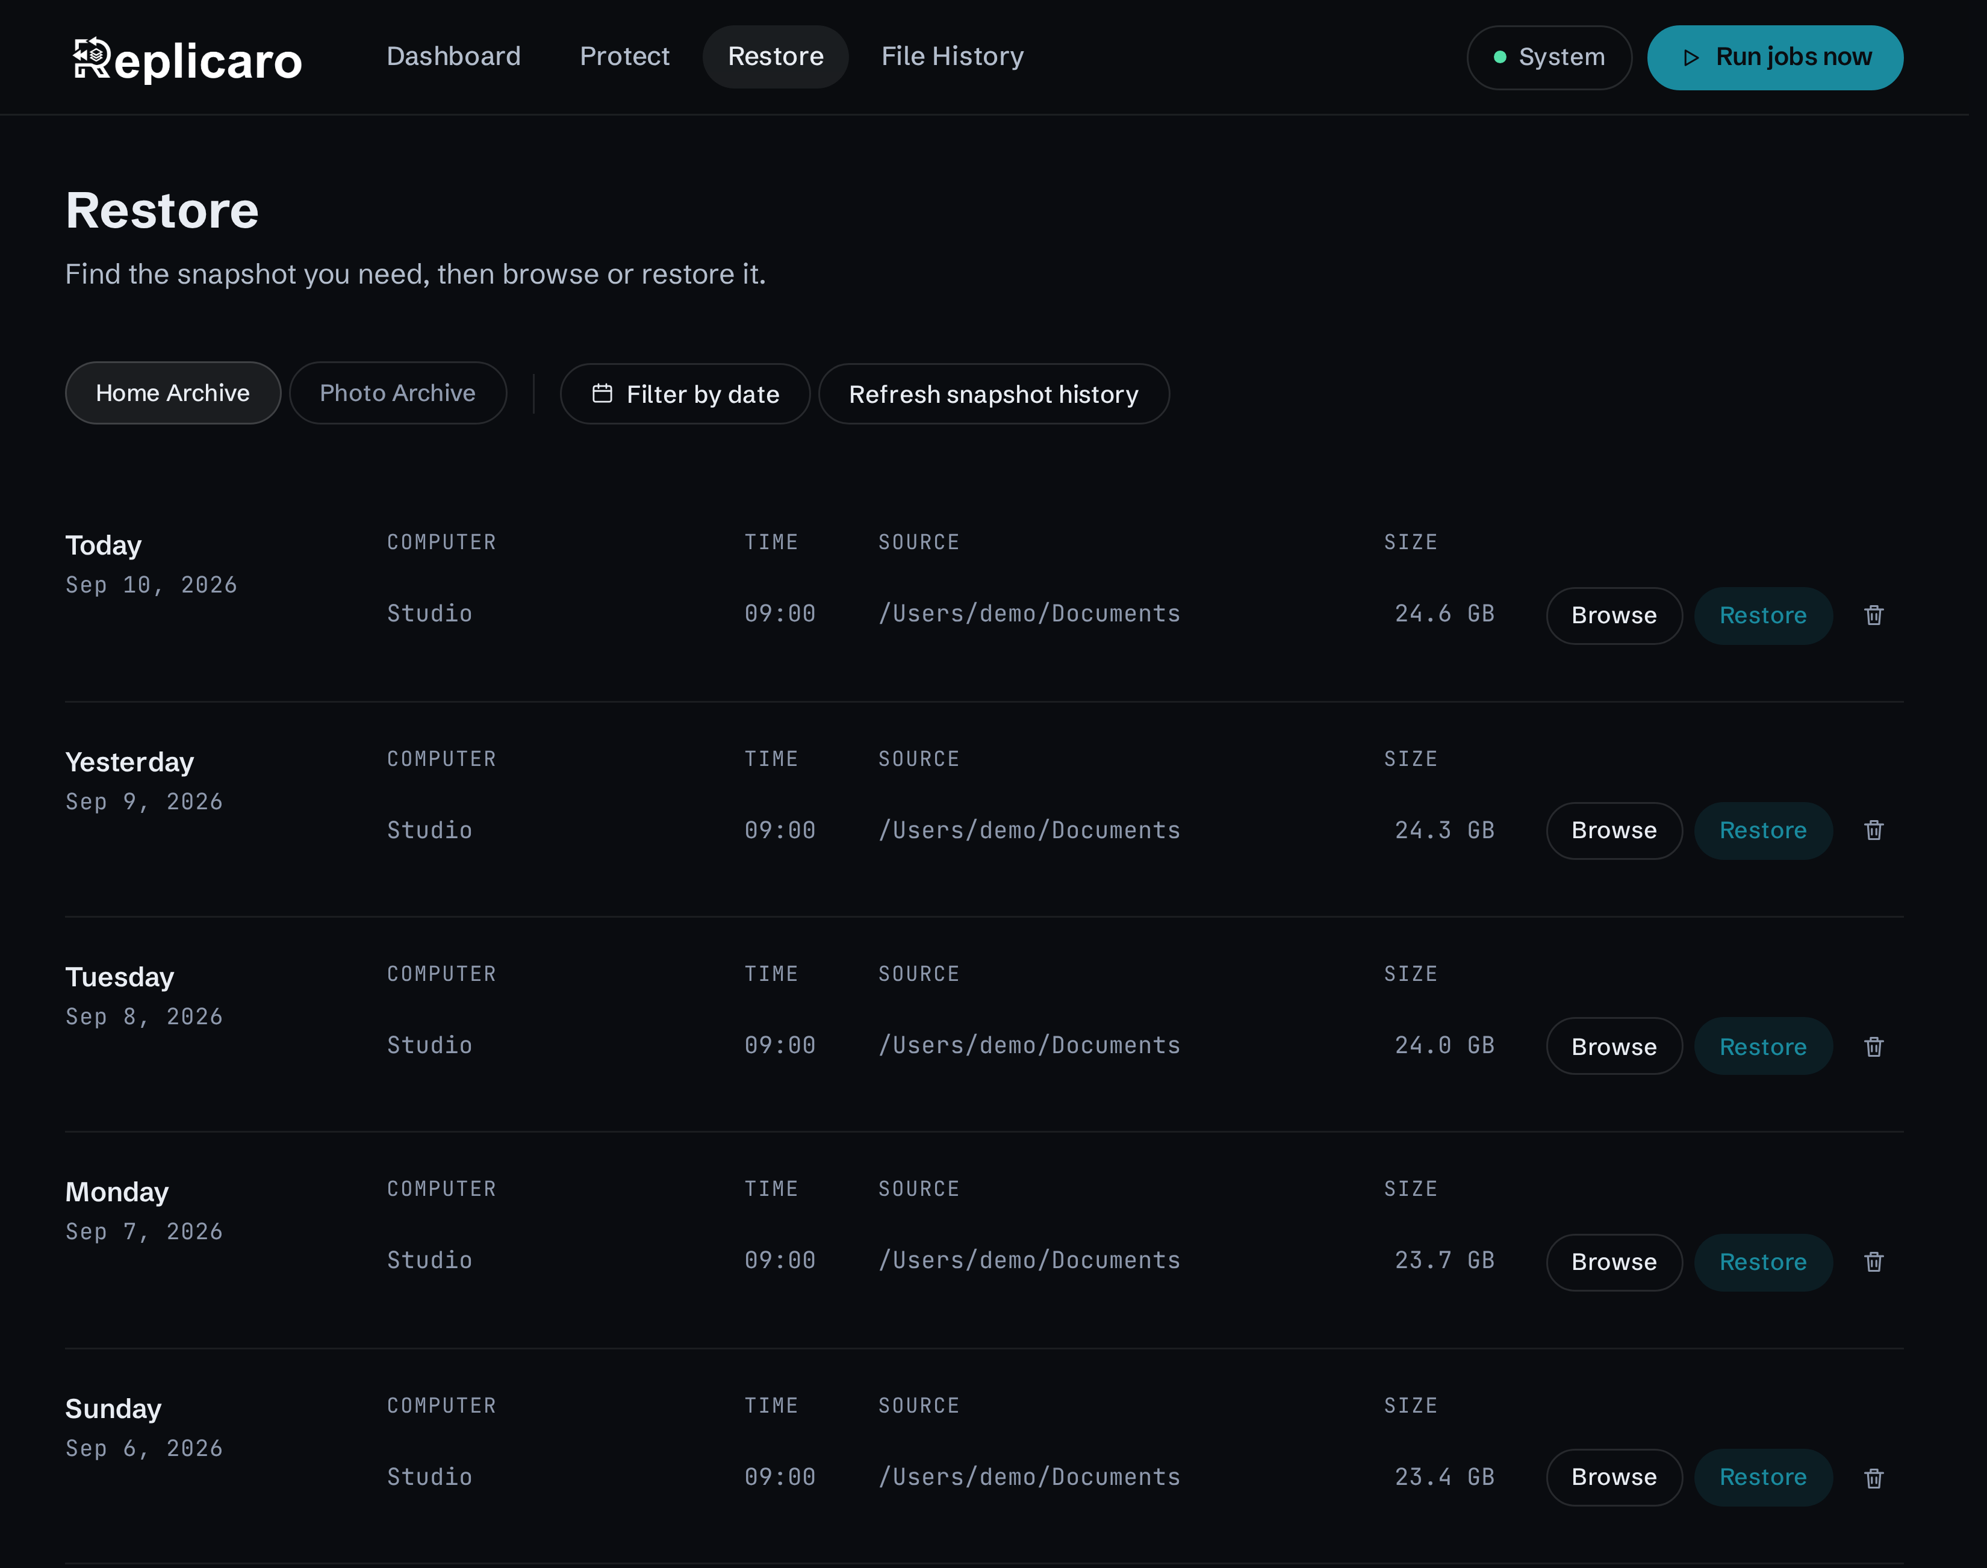The width and height of the screenshot is (1987, 1568).
Task: Click the Replicaro logo
Action: (x=187, y=60)
